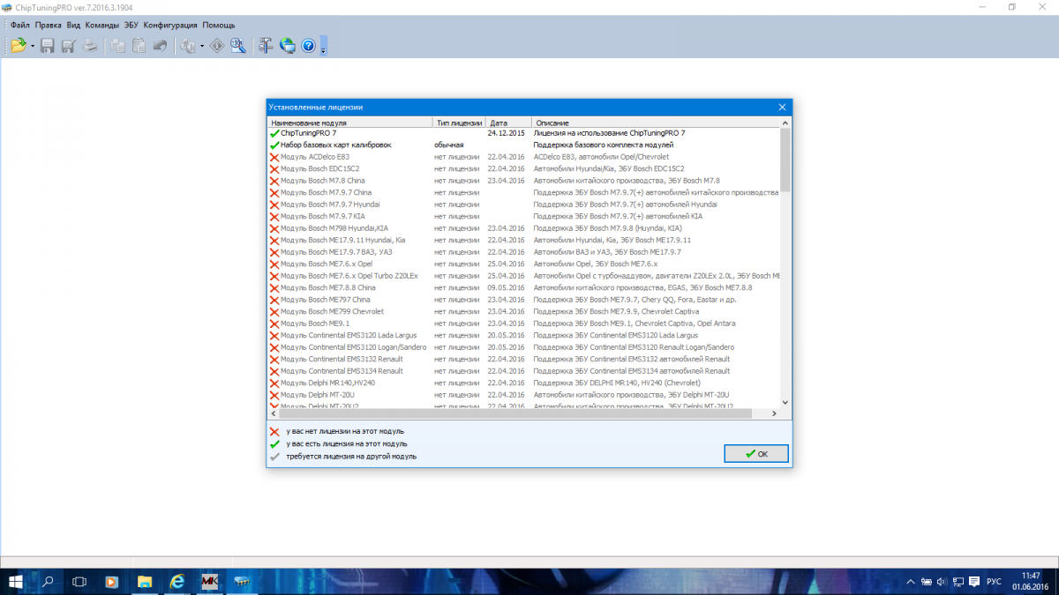Click the list's scroll-right arrow

tap(775, 413)
